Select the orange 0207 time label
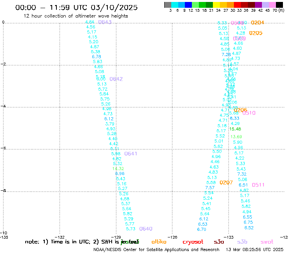Image resolution: width=288 pixels, height=253 pixels. pos(226,183)
